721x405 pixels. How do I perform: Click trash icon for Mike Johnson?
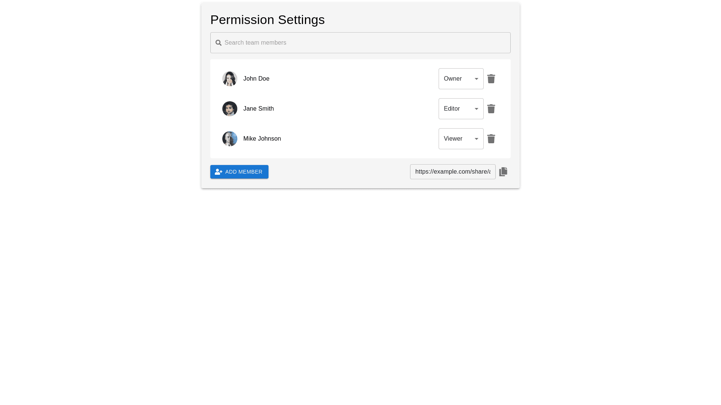pyautogui.click(x=491, y=139)
